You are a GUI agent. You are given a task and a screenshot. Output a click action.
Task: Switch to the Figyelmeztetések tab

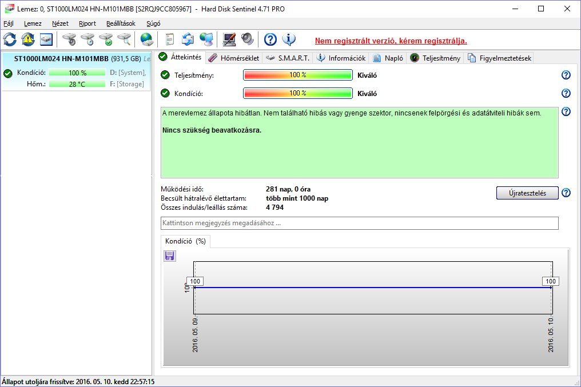(499, 58)
